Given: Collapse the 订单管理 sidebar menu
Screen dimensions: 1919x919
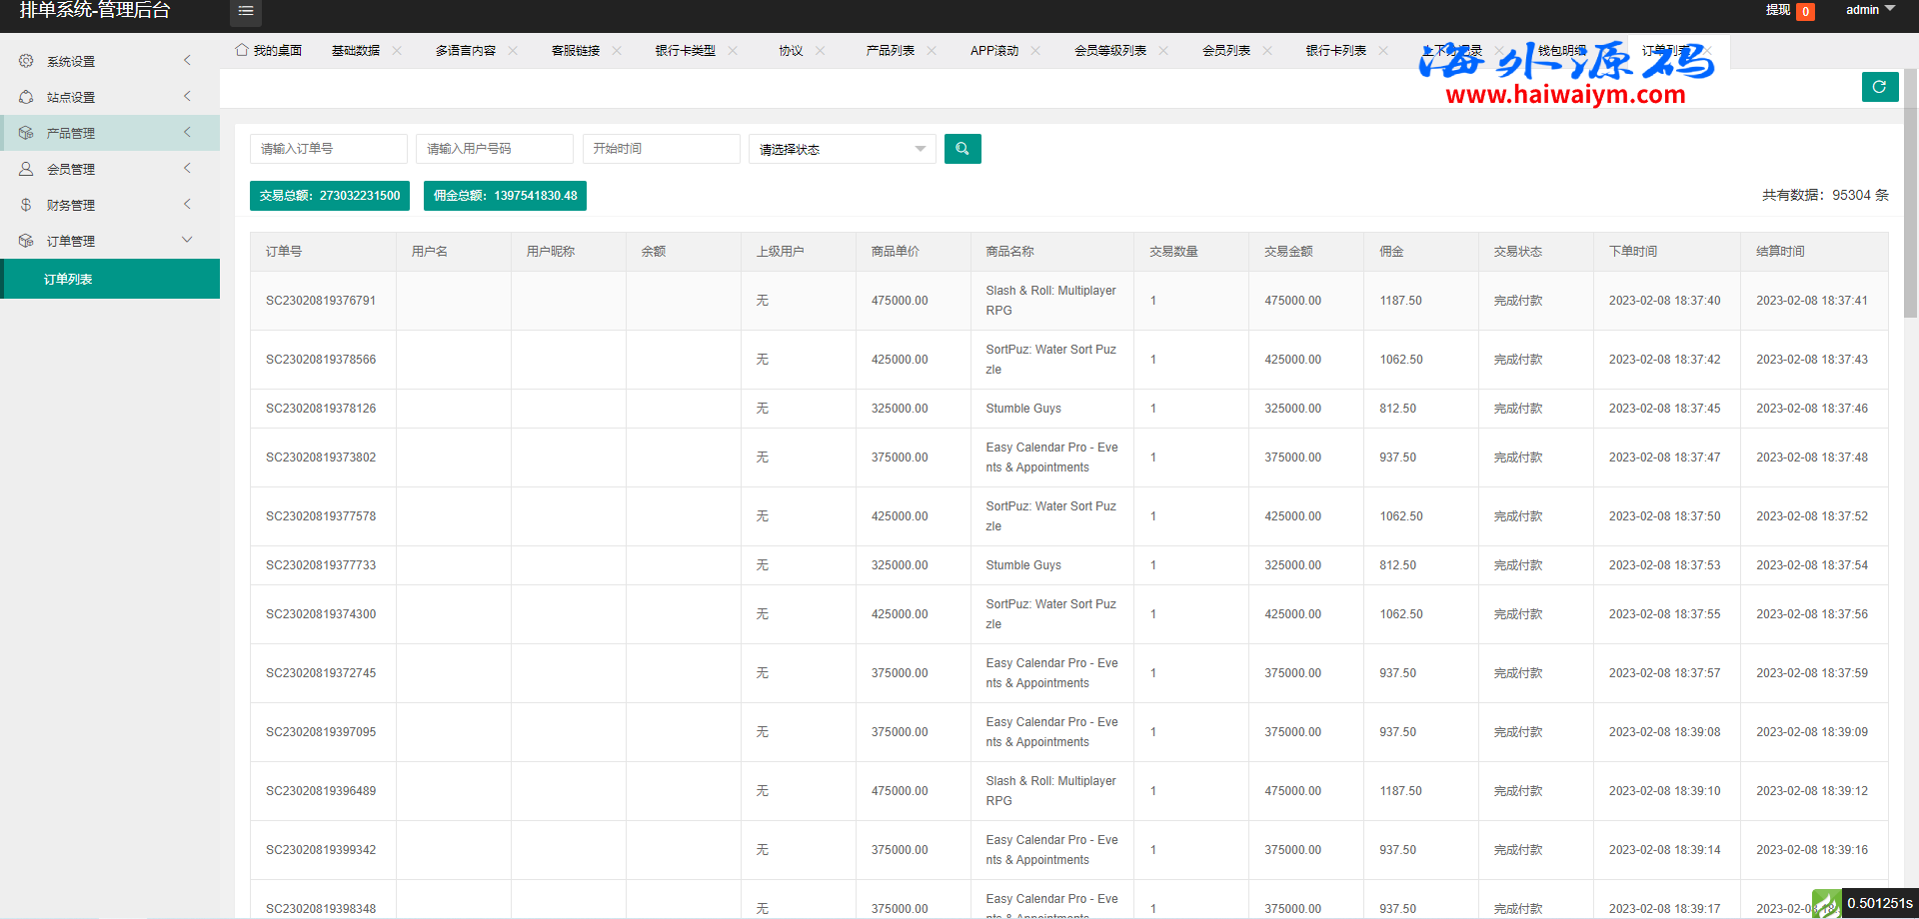Looking at the screenshot, I should click(186, 241).
